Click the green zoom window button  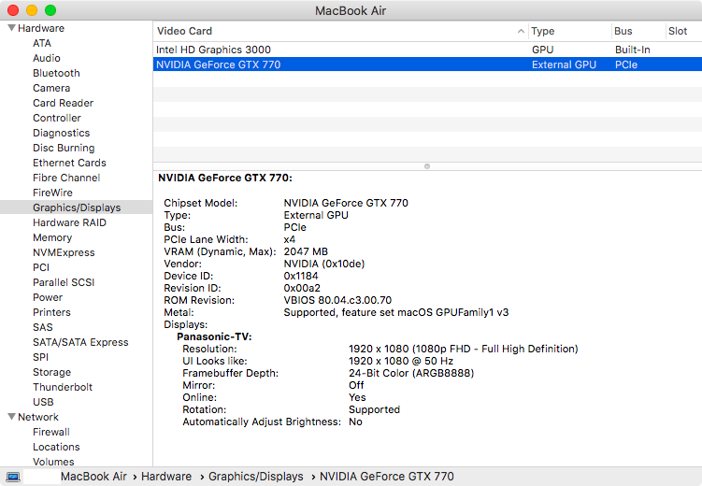(50, 10)
